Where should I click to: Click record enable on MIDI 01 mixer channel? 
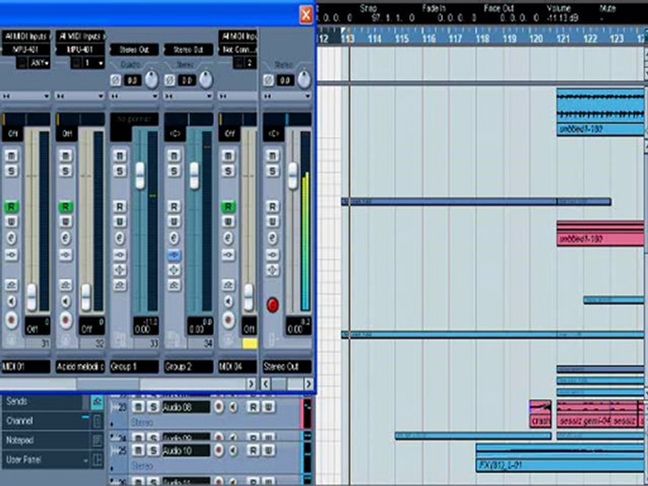click(x=11, y=320)
